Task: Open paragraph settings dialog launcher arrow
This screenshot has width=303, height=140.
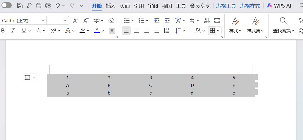Action: pos(222,37)
